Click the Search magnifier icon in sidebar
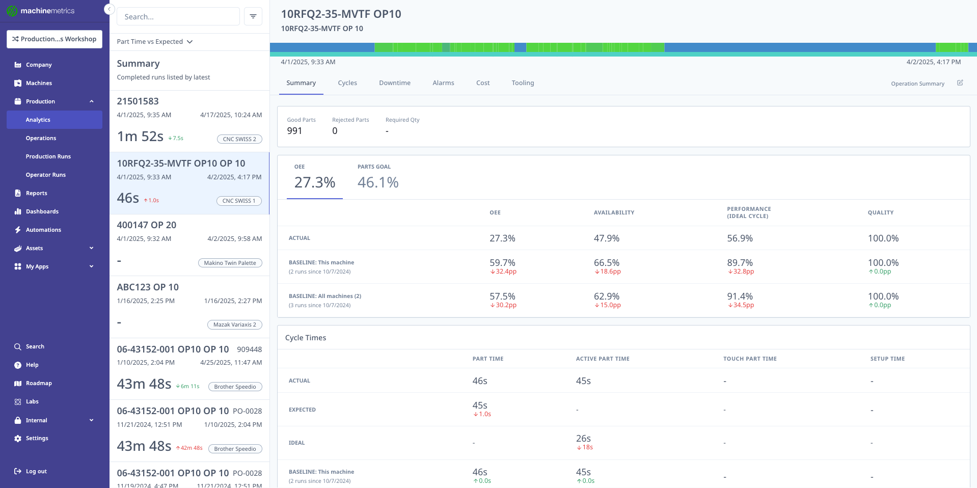 tap(18, 346)
